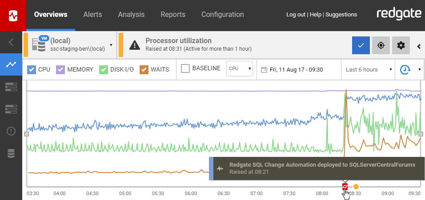The width and height of the screenshot is (425, 200).
Task: Collapse the sidebar with the back chevron
Action: pos(11,42)
